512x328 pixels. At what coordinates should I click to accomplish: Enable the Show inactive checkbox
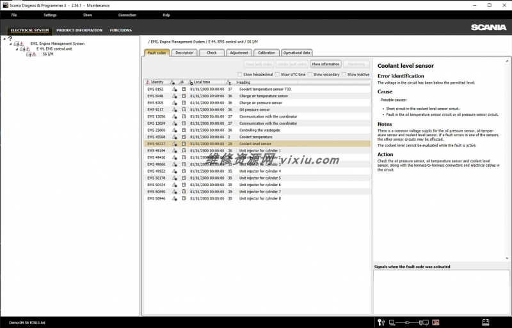[x=344, y=74]
